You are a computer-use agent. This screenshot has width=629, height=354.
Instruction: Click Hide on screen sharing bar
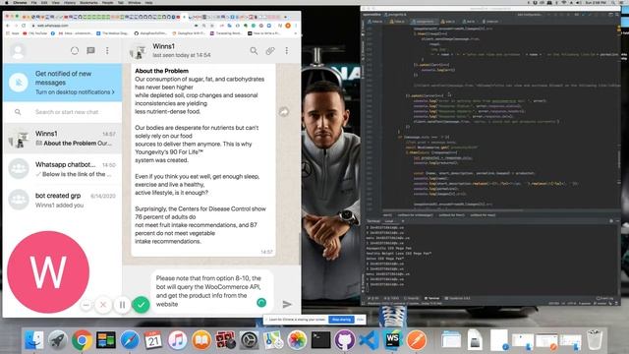[361, 320]
